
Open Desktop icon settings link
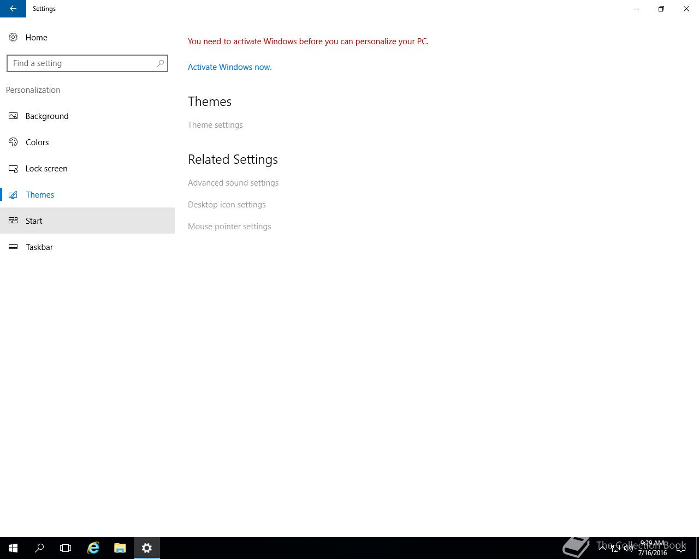click(227, 205)
